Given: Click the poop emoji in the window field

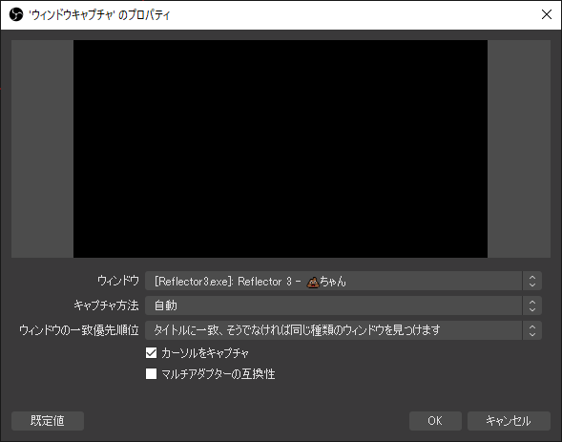Looking at the screenshot, I should click(313, 282).
